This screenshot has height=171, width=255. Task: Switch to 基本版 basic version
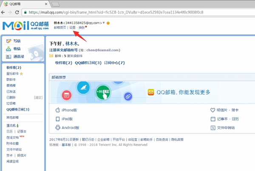[x=66, y=145]
